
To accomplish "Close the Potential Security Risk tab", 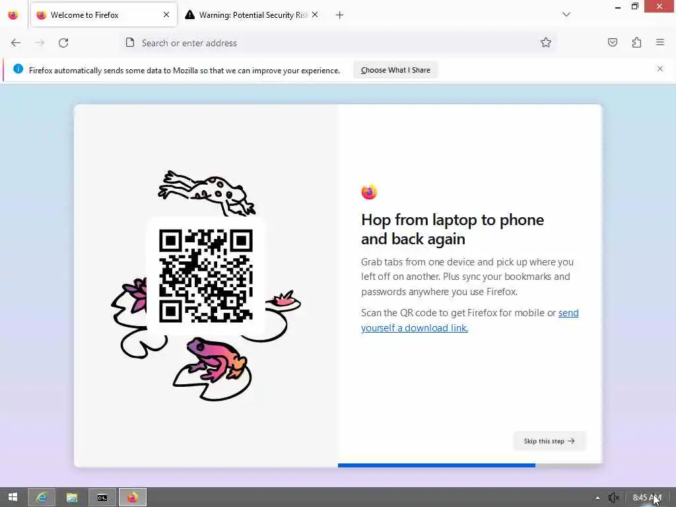I will coord(315,15).
